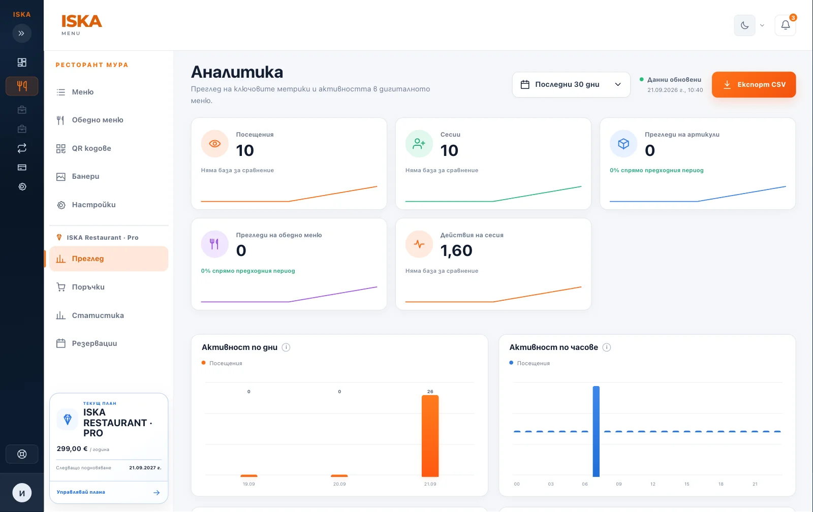Click the ISKA MENU logo in header
The width and height of the screenshot is (813, 512).
coord(82,25)
